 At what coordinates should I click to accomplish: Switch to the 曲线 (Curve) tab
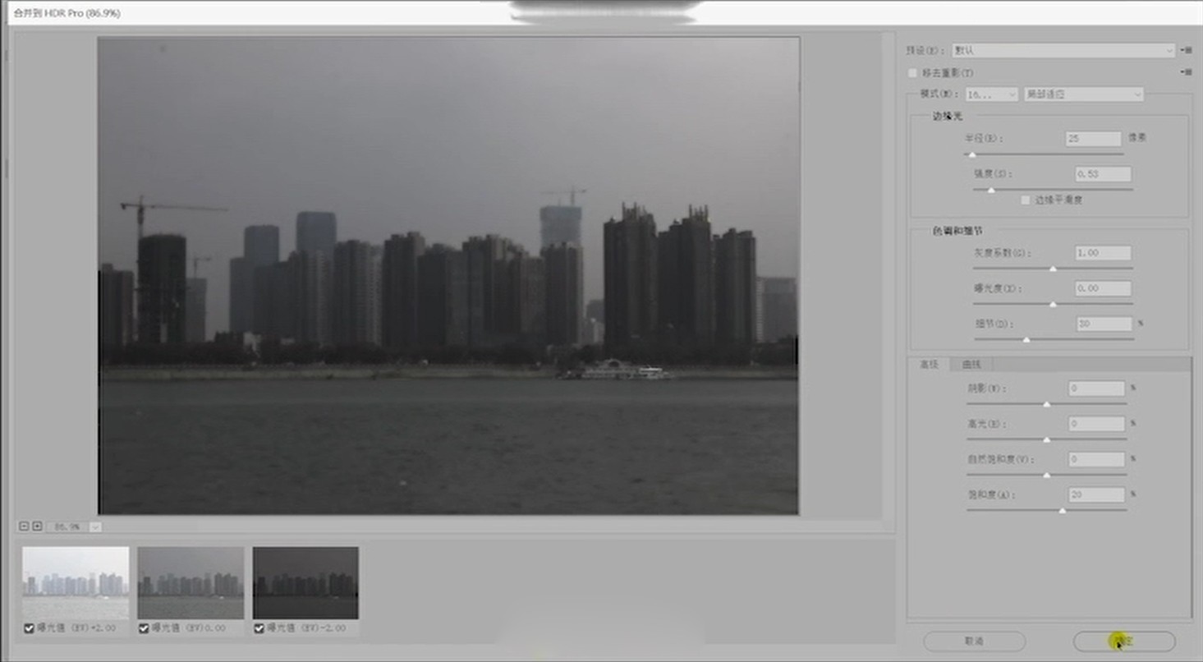(971, 364)
